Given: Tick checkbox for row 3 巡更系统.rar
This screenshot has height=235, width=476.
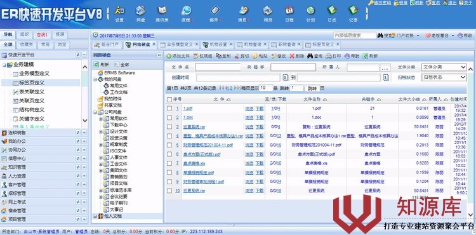Looking at the screenshot, I should pos(169,126).
